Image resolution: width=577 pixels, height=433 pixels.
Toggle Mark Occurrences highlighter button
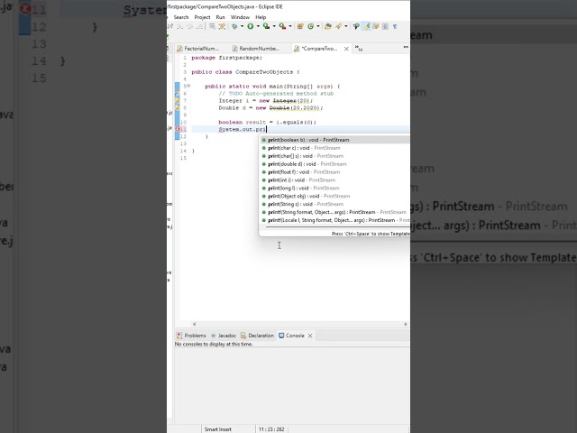(366, 26)
